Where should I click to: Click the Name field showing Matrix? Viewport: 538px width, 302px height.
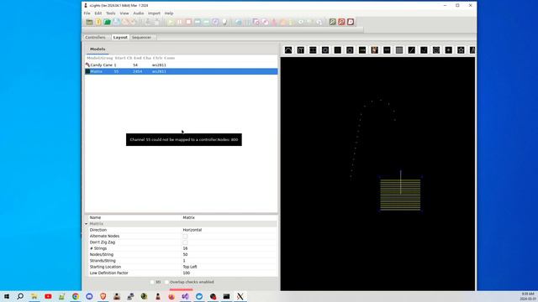(x=229, y=218)
